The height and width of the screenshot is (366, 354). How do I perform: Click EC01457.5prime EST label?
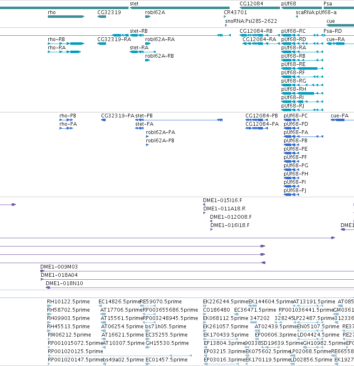click(166, 360)
